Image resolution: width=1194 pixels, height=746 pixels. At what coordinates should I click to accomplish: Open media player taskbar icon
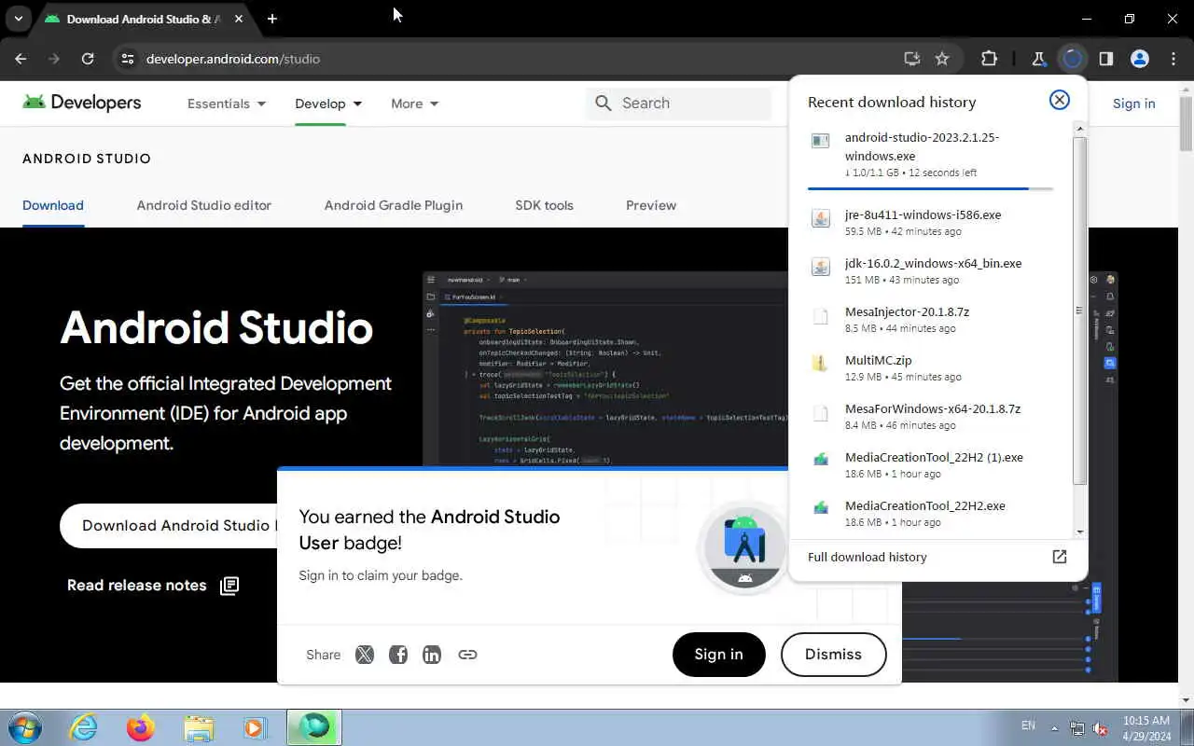(x=255, y=727)
